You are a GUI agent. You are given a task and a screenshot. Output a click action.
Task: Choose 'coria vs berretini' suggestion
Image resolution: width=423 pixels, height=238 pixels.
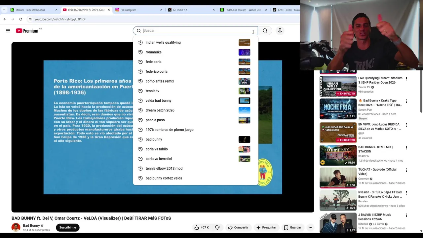pos(195,159)
